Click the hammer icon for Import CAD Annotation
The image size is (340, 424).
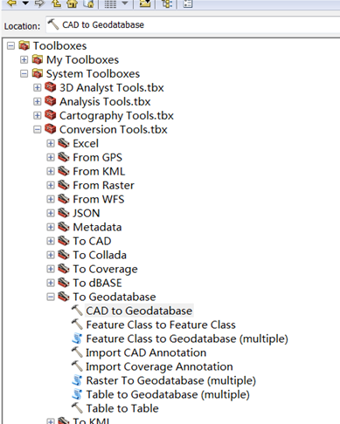77,352
